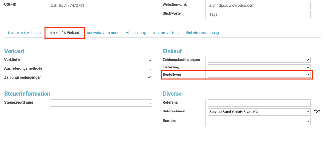Open the Auslieferungsmethode dropdown
This screenshot has height=143, width=325.
tap(101, 69)
